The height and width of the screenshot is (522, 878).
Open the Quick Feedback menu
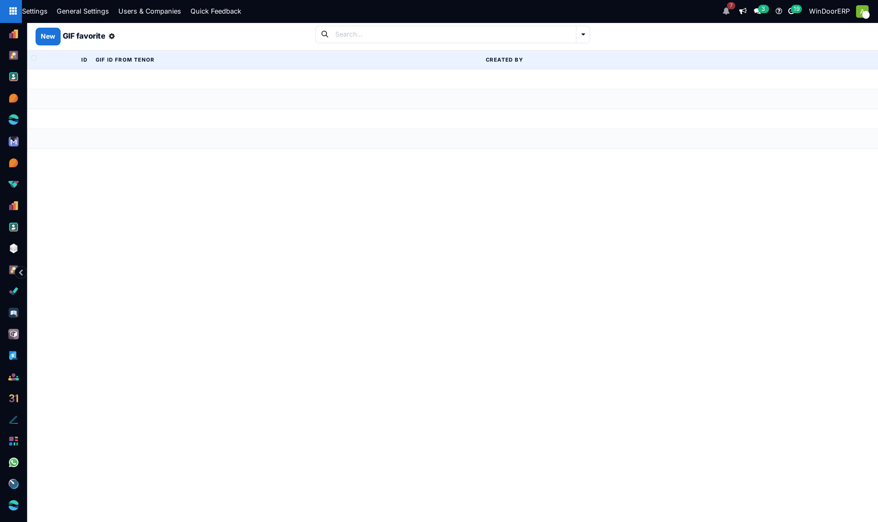tap(216, 11)
